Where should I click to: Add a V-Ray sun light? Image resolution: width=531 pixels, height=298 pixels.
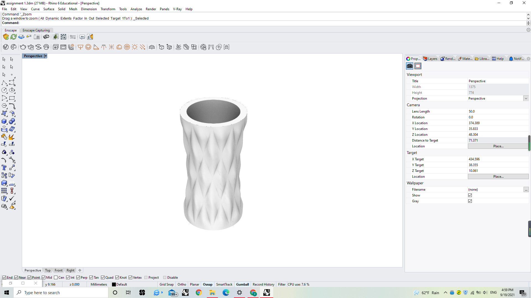pyautogui.click(x=135, y=47)
